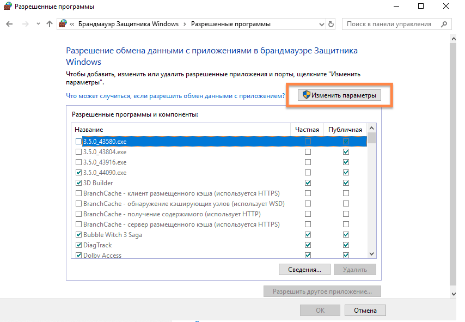Go forward with the right arrow
The width and height of the screenshot is (465, 322).
tap(26, 24)
